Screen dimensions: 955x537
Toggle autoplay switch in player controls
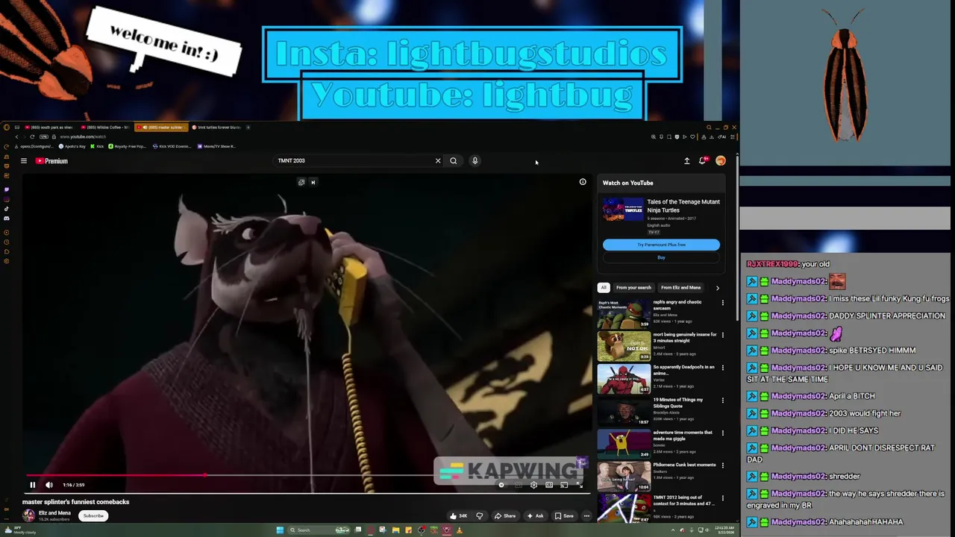click(502, 485)
